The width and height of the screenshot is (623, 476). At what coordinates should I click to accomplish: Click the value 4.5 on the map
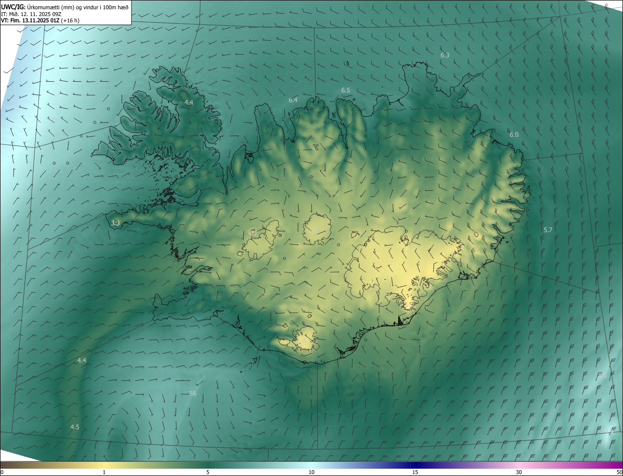(74, 427)
